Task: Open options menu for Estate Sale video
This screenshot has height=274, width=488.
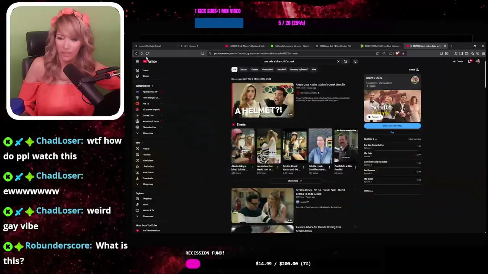Action: (x=355, y=190)
